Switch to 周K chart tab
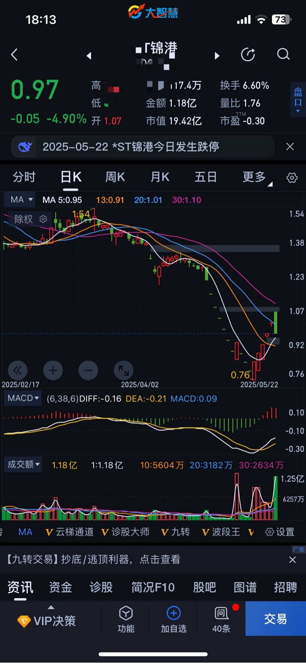Viewport: 306px width, 663px height. tap(115, 177)
